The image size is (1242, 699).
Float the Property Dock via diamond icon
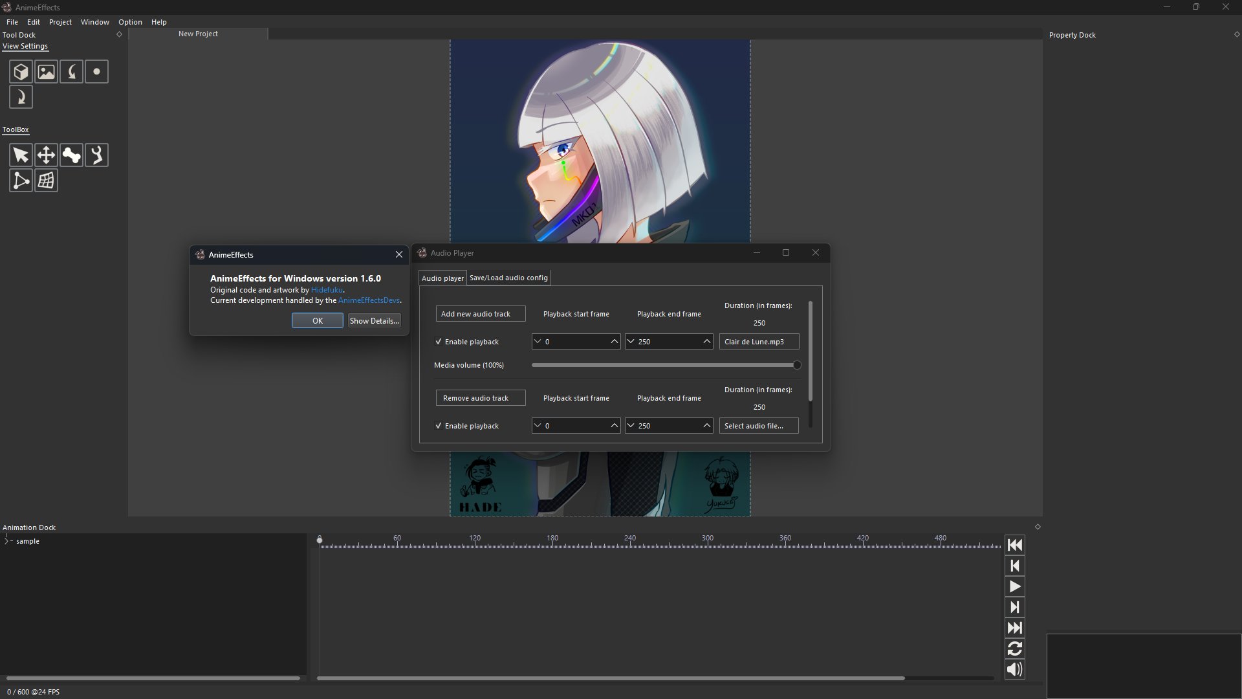tap(1237, 34)
